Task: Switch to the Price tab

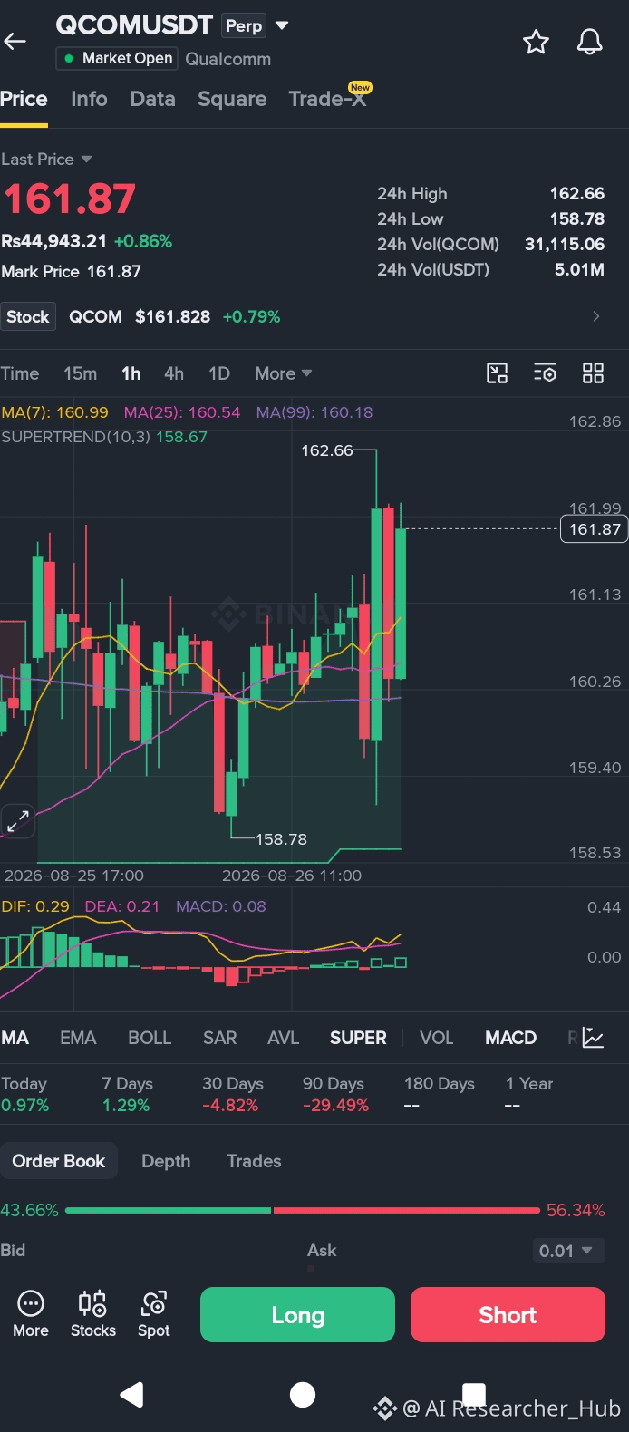Action: pos(24,99)
